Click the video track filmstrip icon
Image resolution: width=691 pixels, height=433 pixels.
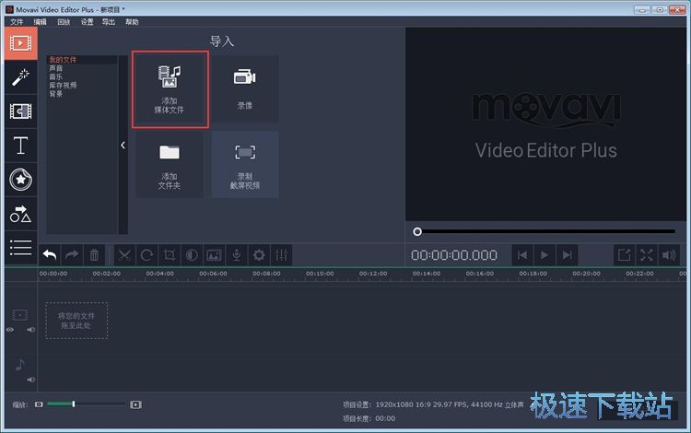(x=20, y=314)
